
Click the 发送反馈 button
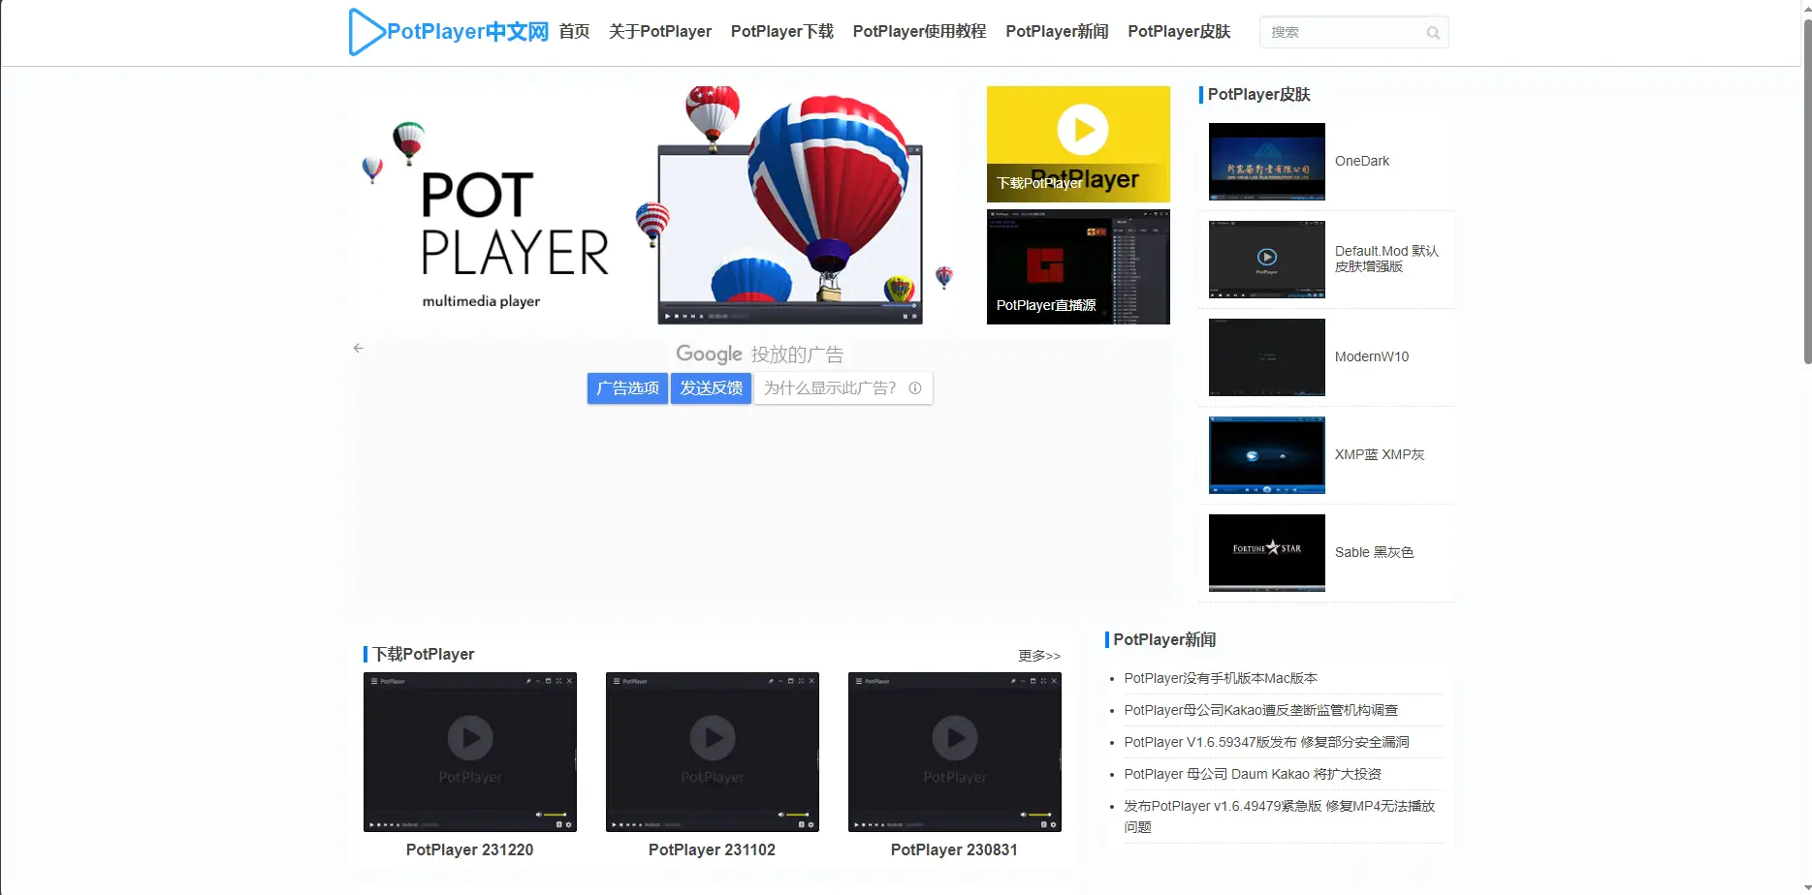(x=711, y=388)
